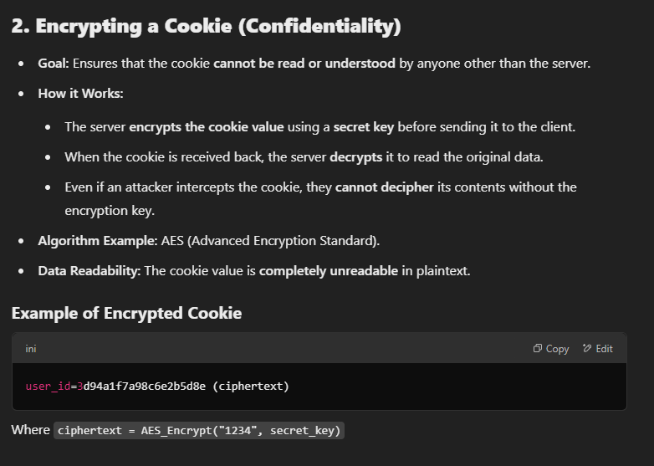
Task: Click the "Example of Encrypted Cookie" heading
Action: coord(126,313)
